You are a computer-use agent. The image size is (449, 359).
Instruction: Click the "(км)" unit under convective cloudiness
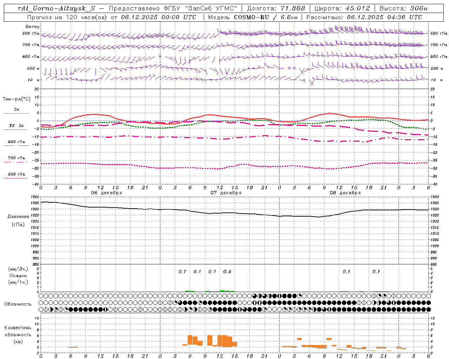[x=18, y=341]
